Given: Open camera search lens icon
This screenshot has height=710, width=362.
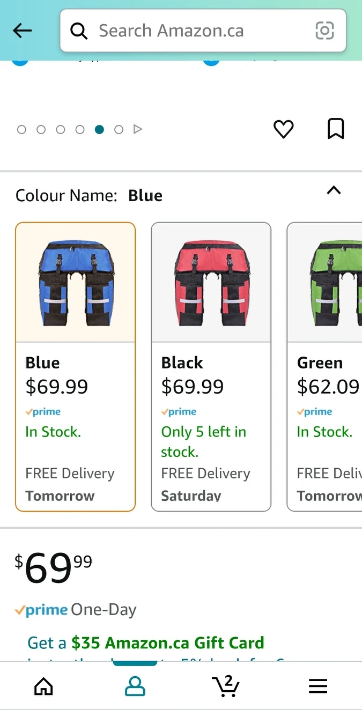Looking at the screenshot, I should click(x=324, y=31).
